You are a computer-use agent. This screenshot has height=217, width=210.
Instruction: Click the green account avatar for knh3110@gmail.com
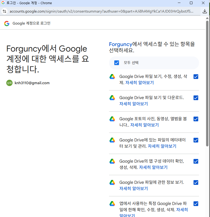[x=9, y=83]
